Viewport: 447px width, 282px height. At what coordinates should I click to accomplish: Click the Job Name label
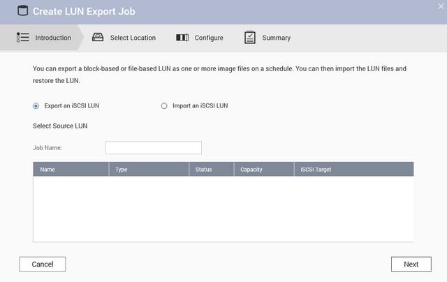[47, 148]
